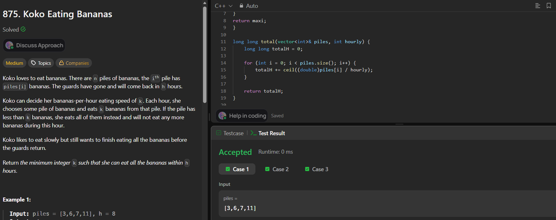This screenshot has width=556, height=220.
Task: Select the Case 1 tab
Action: [x=237, y=169]
